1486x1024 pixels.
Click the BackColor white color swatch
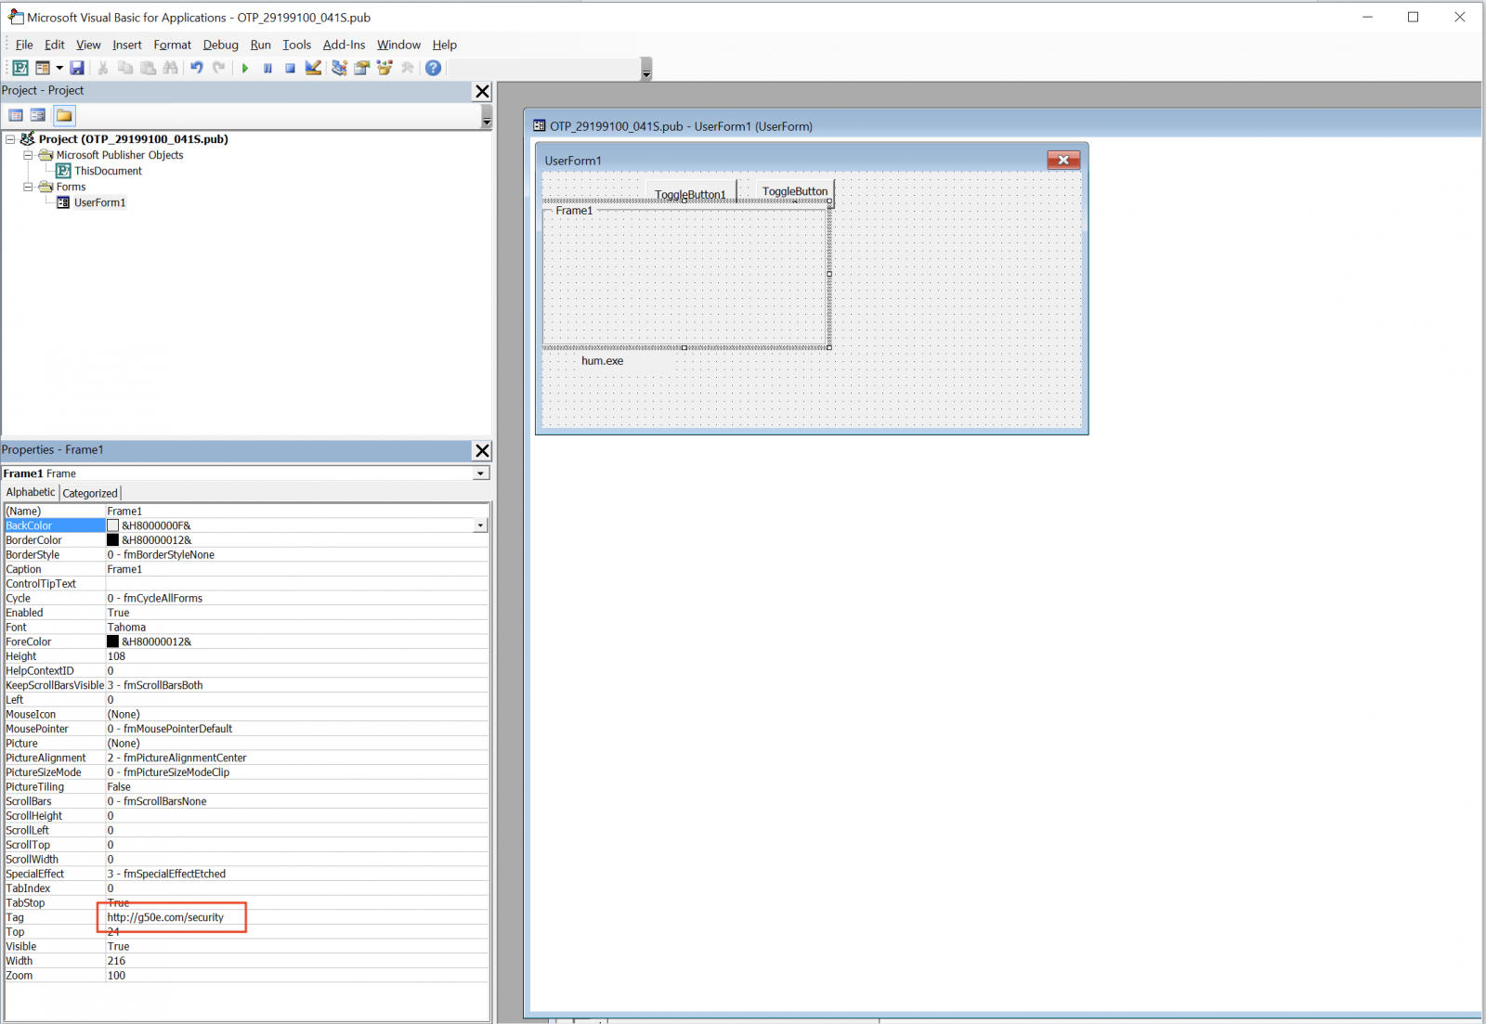[x=113, y=525]
